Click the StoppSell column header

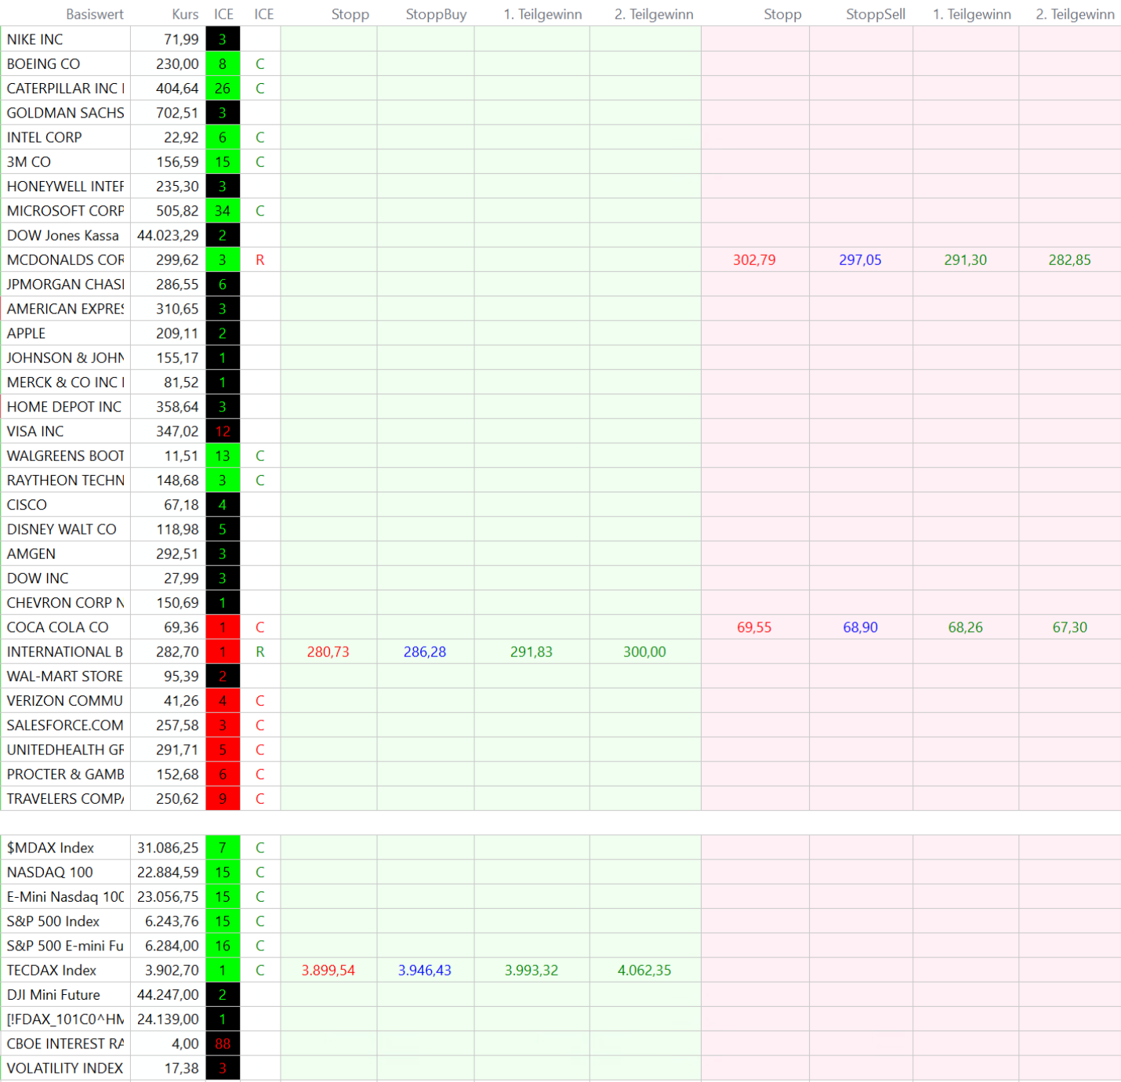[x=875, y=14]
